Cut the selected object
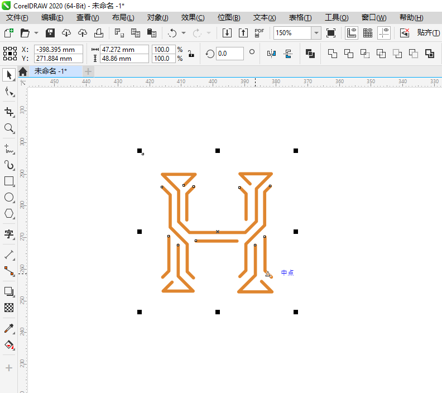The width and height of the screenshot is (442, 393). tap(119, 33)
